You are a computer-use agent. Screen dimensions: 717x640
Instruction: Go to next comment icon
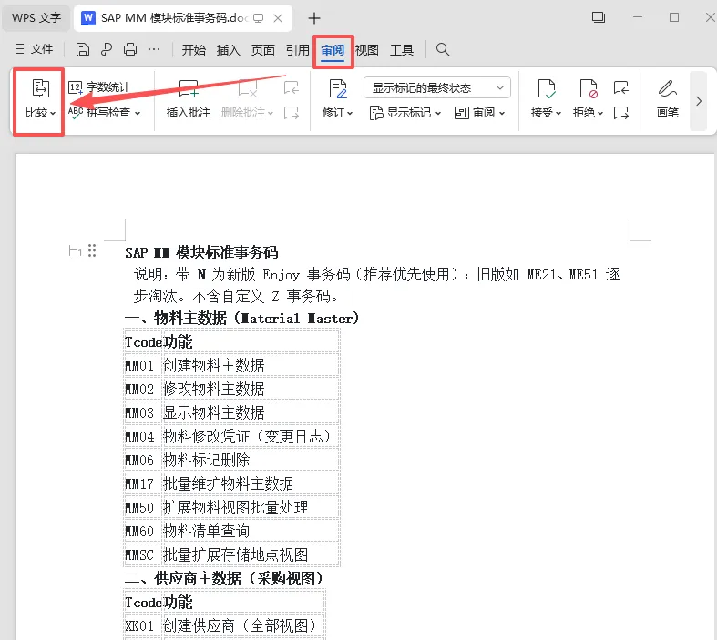pos(291,112)
